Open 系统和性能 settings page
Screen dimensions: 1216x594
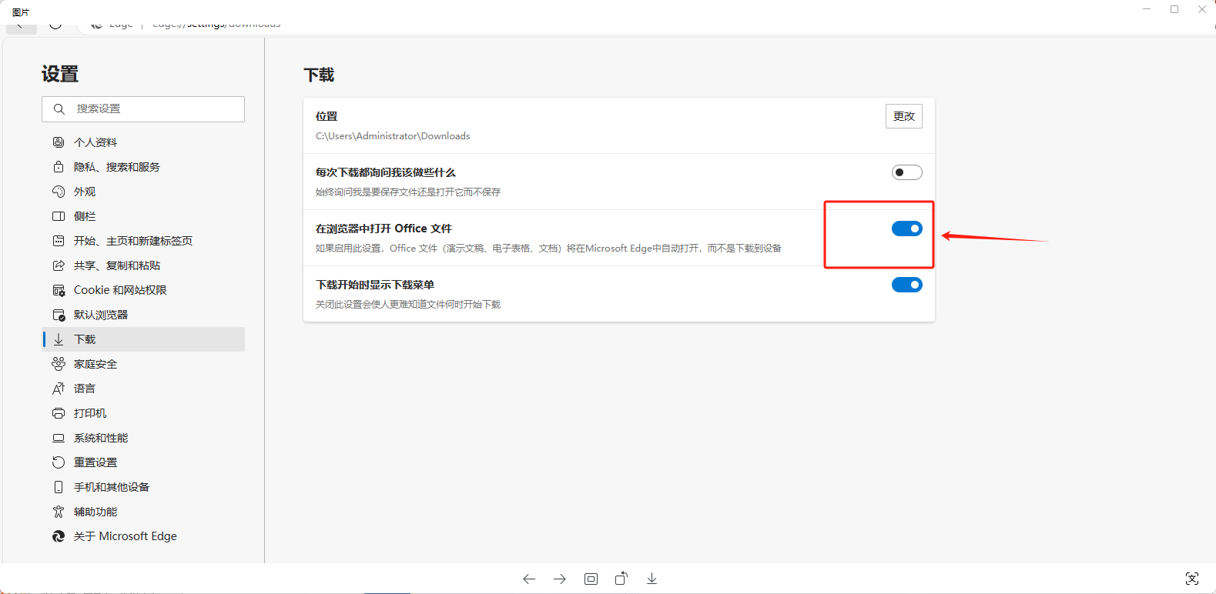(x=143, y=438)
